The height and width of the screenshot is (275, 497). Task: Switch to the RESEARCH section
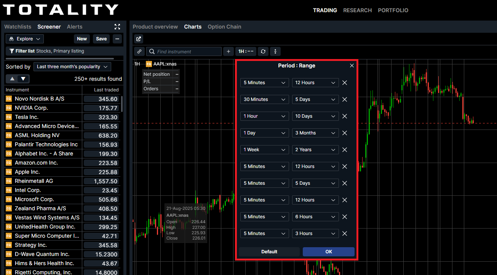point(357,10)
